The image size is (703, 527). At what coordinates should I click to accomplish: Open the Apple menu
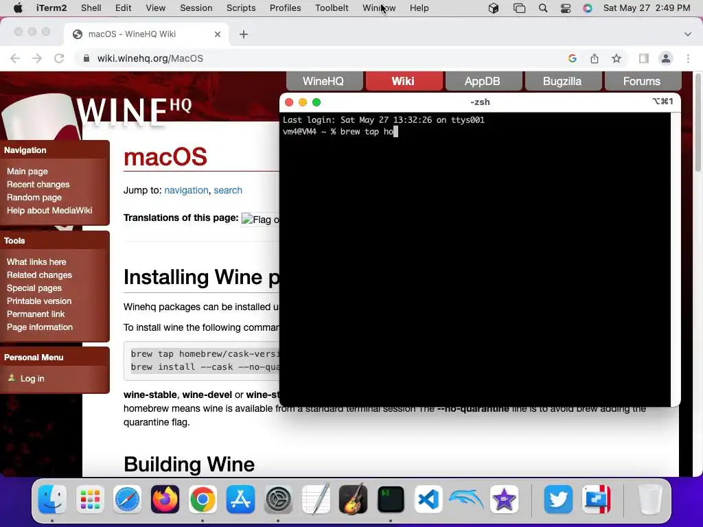click(x=17, y=8)
